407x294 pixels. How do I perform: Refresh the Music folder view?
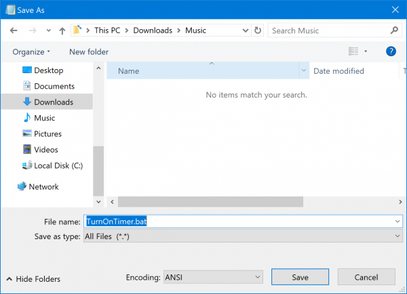(257, 30)
